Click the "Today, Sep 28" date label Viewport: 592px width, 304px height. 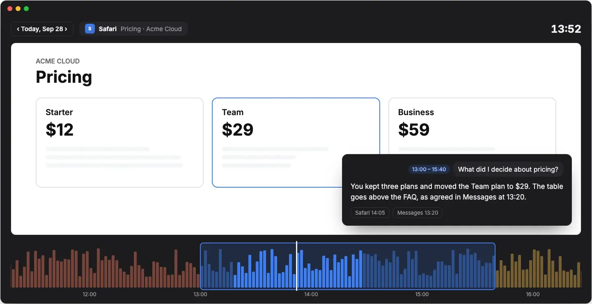pyautogui.click(x=42, y=29)
